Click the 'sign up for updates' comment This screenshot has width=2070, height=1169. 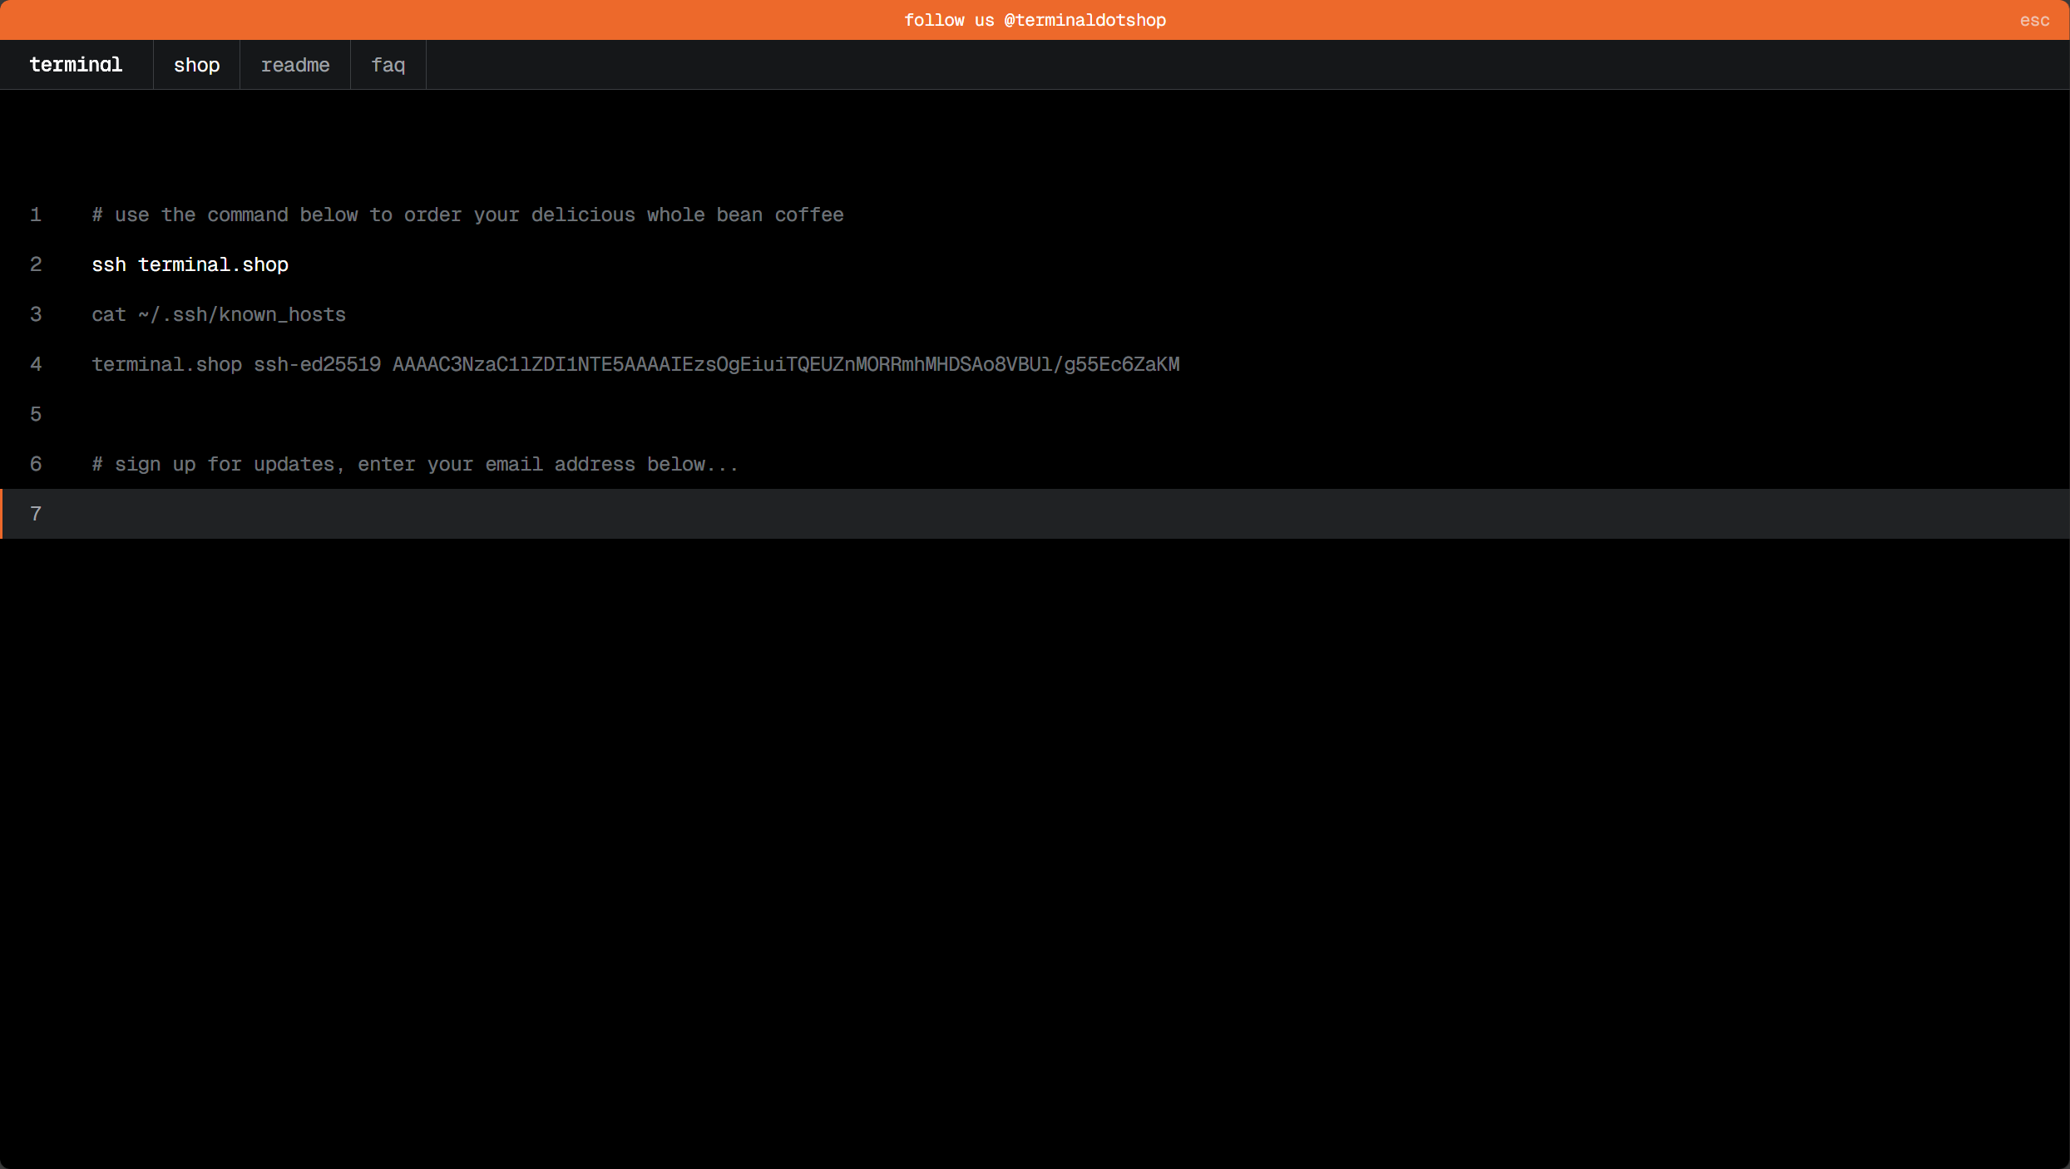click(x=415, y=464)
